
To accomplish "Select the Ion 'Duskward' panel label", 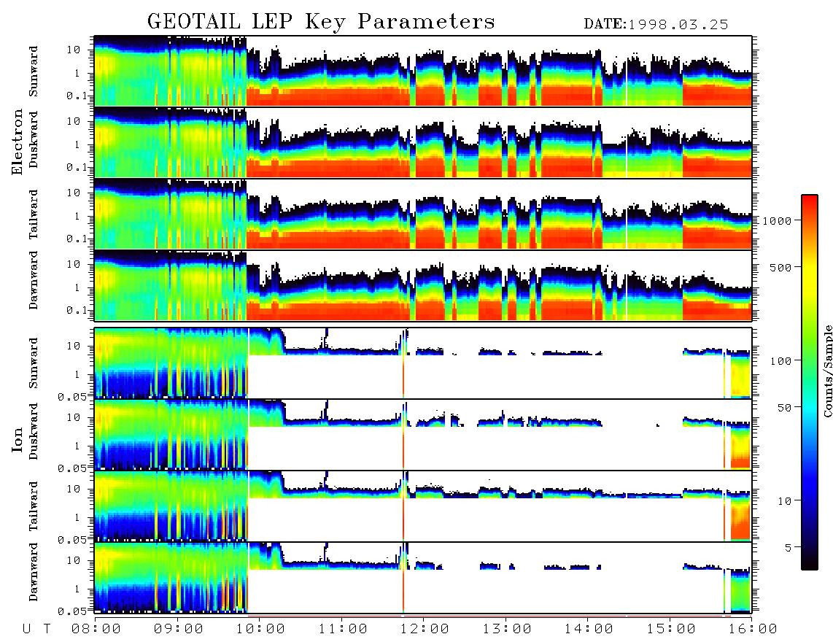I will (x=34, y=431).
